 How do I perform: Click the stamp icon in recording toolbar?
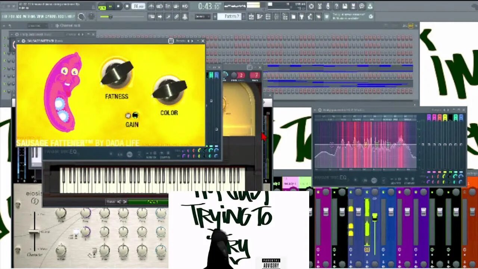[x=185, y=17]
